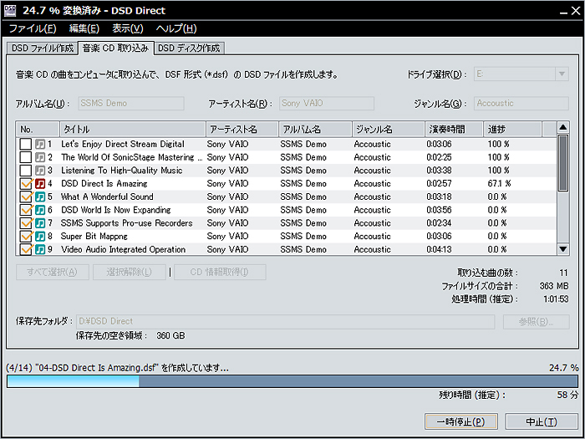The width and height of the screenshot is (585, 439).
Task: Sort the list by タイトル column header
Action: tap(132, 130)
